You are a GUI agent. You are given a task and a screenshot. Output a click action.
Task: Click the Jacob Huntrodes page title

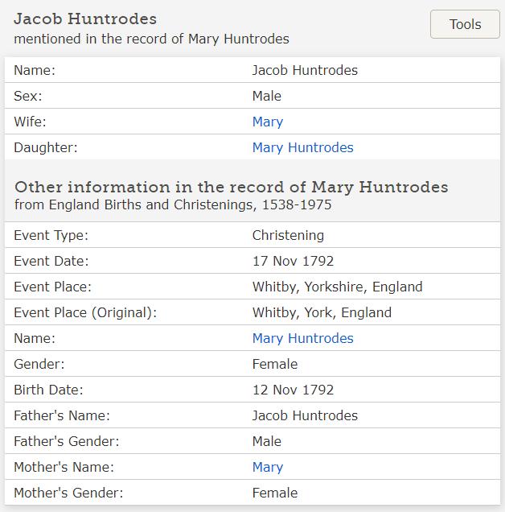tap(85, 19)
